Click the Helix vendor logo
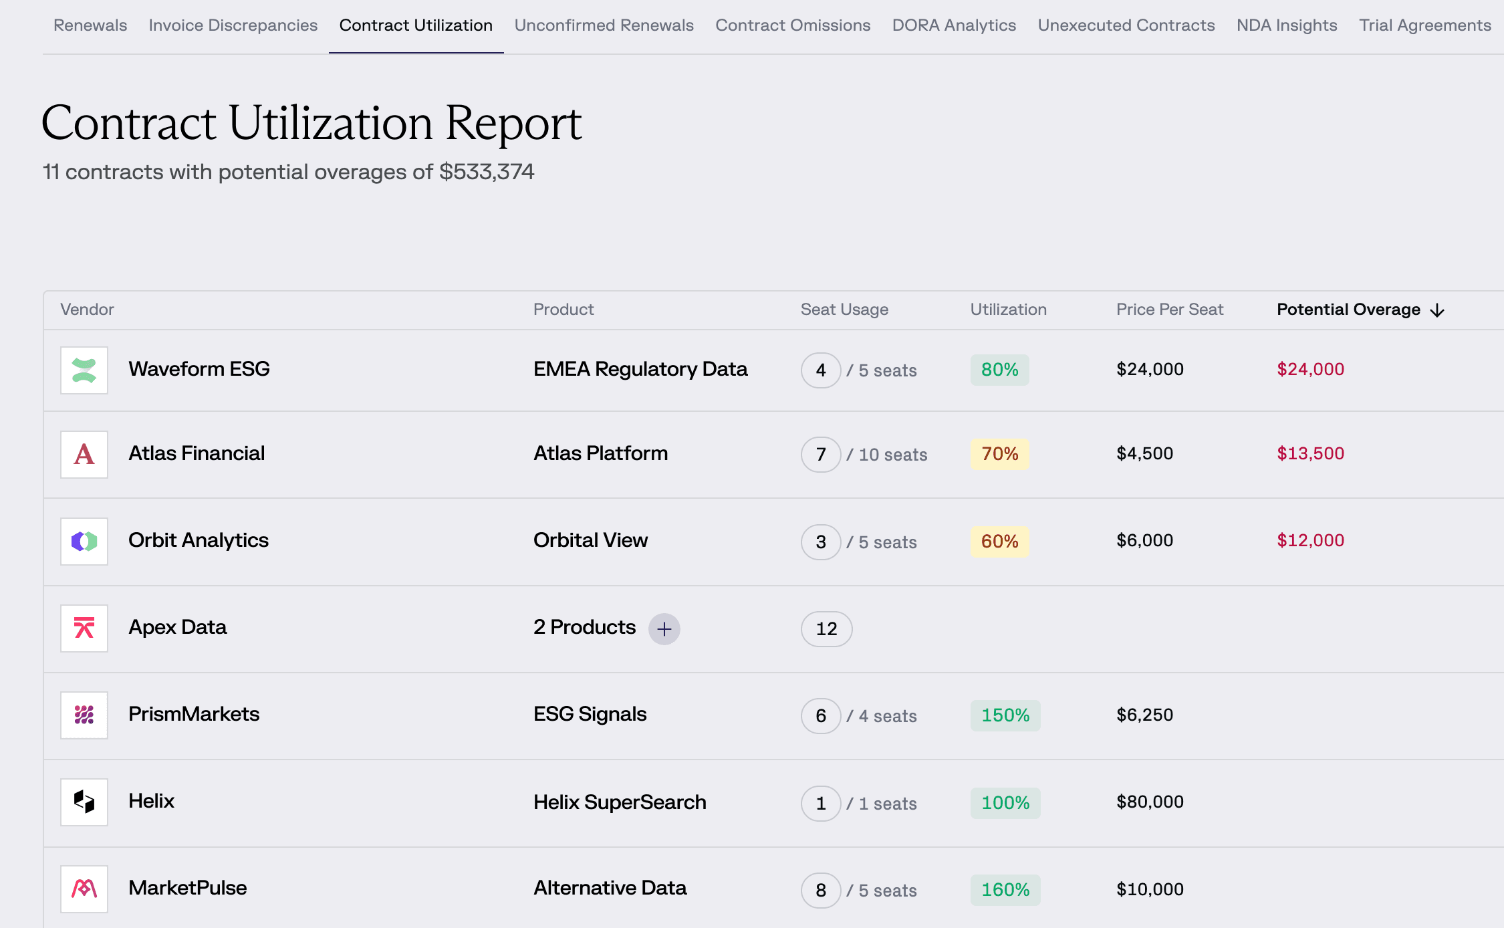Viewport: 1504px width, 928px height. click(84, 802)
